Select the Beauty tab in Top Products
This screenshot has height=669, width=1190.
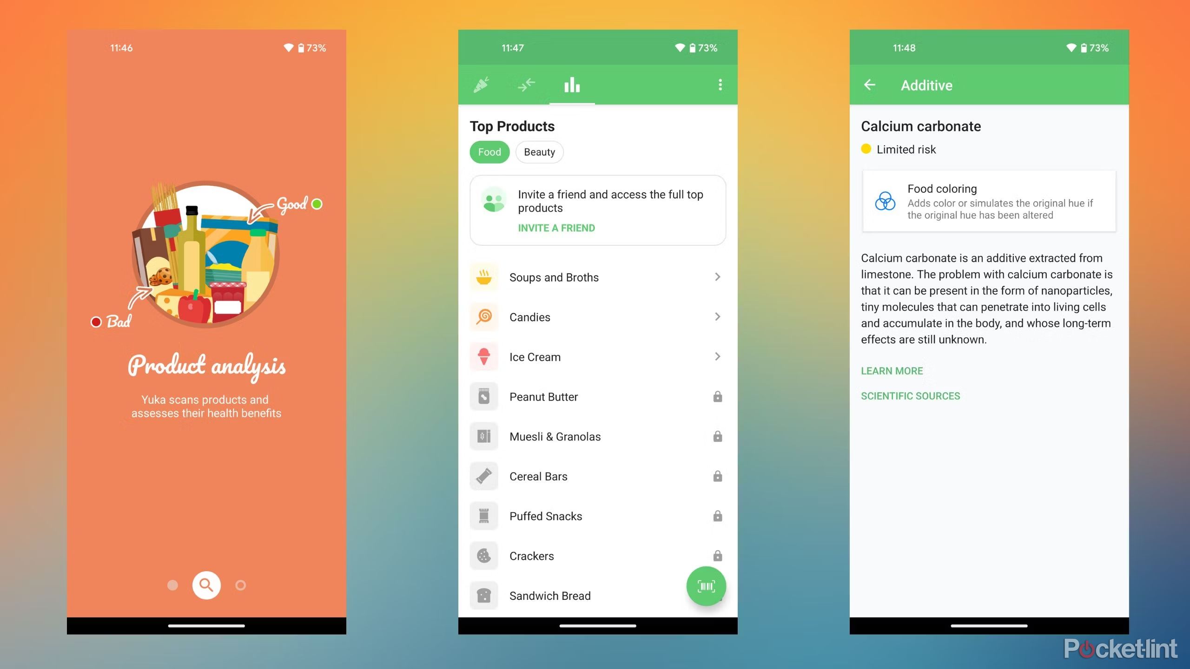539,152
